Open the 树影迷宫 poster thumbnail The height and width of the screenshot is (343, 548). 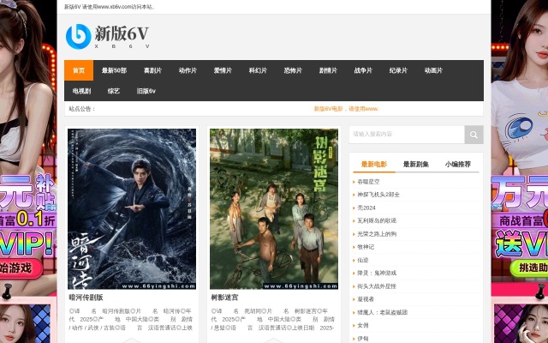274,209
